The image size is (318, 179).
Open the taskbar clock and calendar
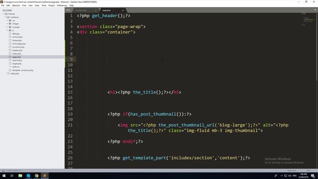[x=304, y=176]
